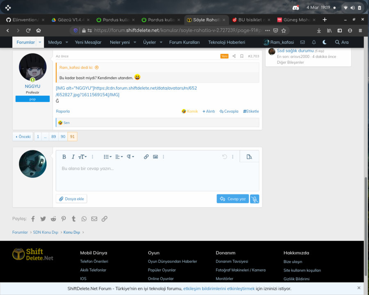Open Teknoloji Haberleri menu item
This screenshot has width=369, height=295.
[x=227, y=42]
